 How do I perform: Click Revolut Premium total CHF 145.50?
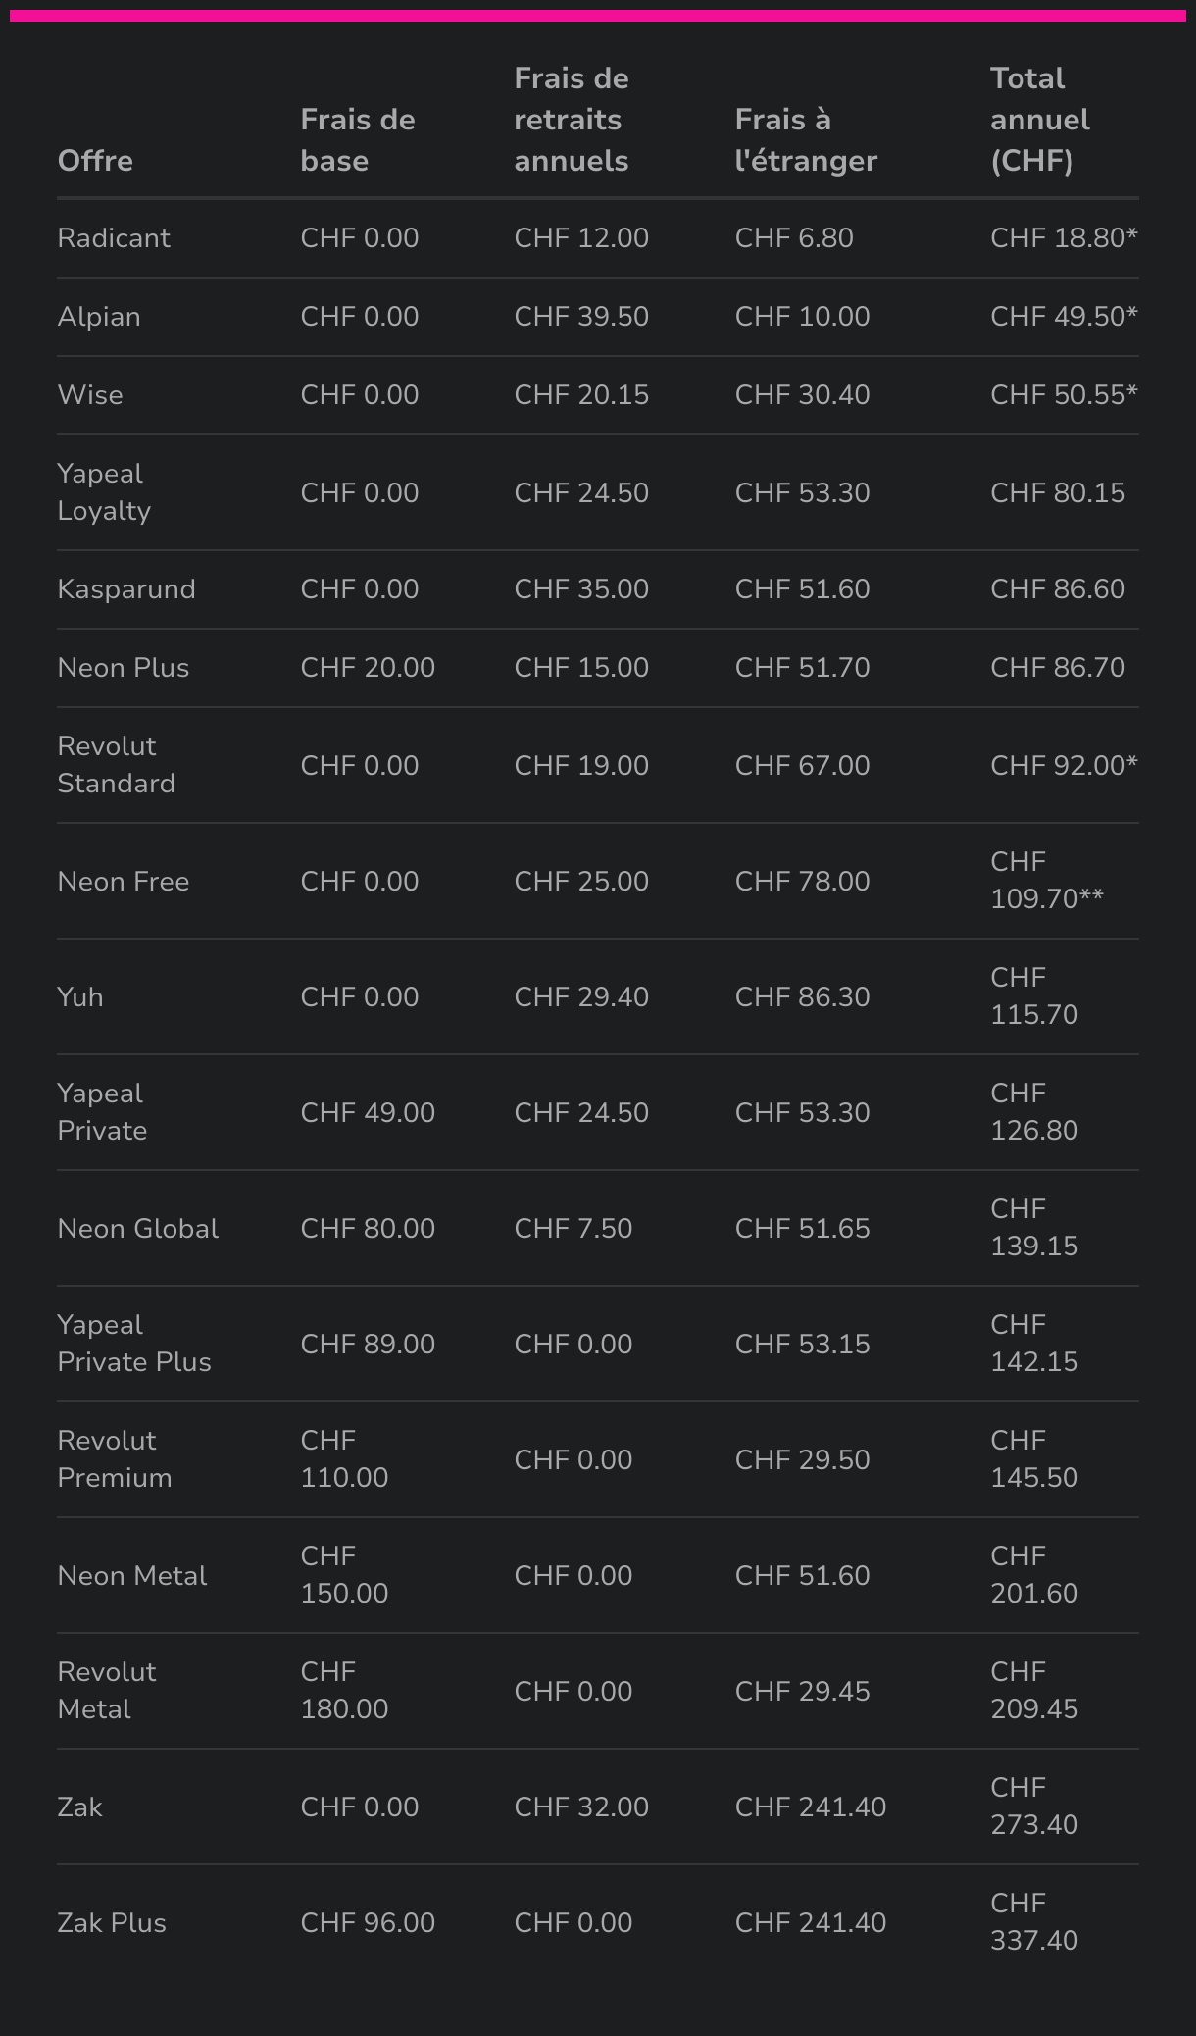[x=1034, y=1459]
